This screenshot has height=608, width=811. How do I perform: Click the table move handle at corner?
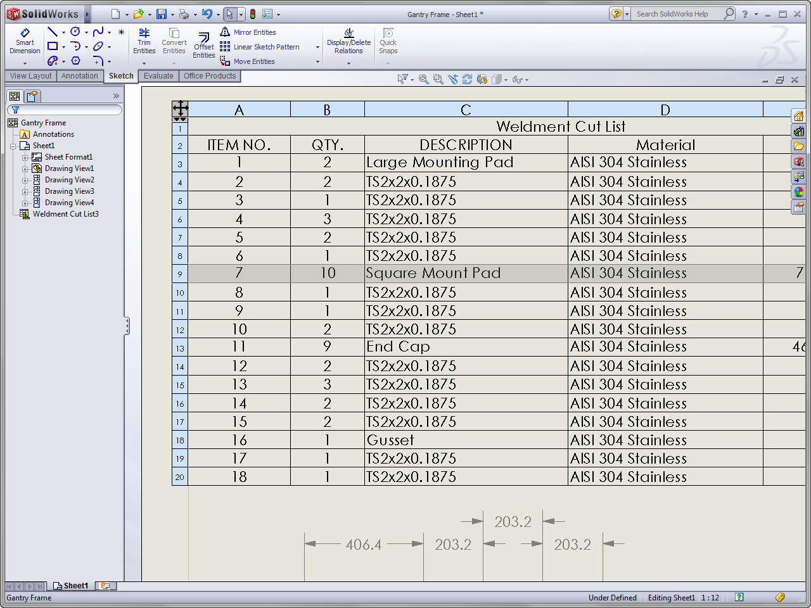[180, 108]
